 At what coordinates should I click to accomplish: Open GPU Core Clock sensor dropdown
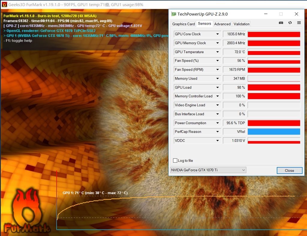pos(218,34)
